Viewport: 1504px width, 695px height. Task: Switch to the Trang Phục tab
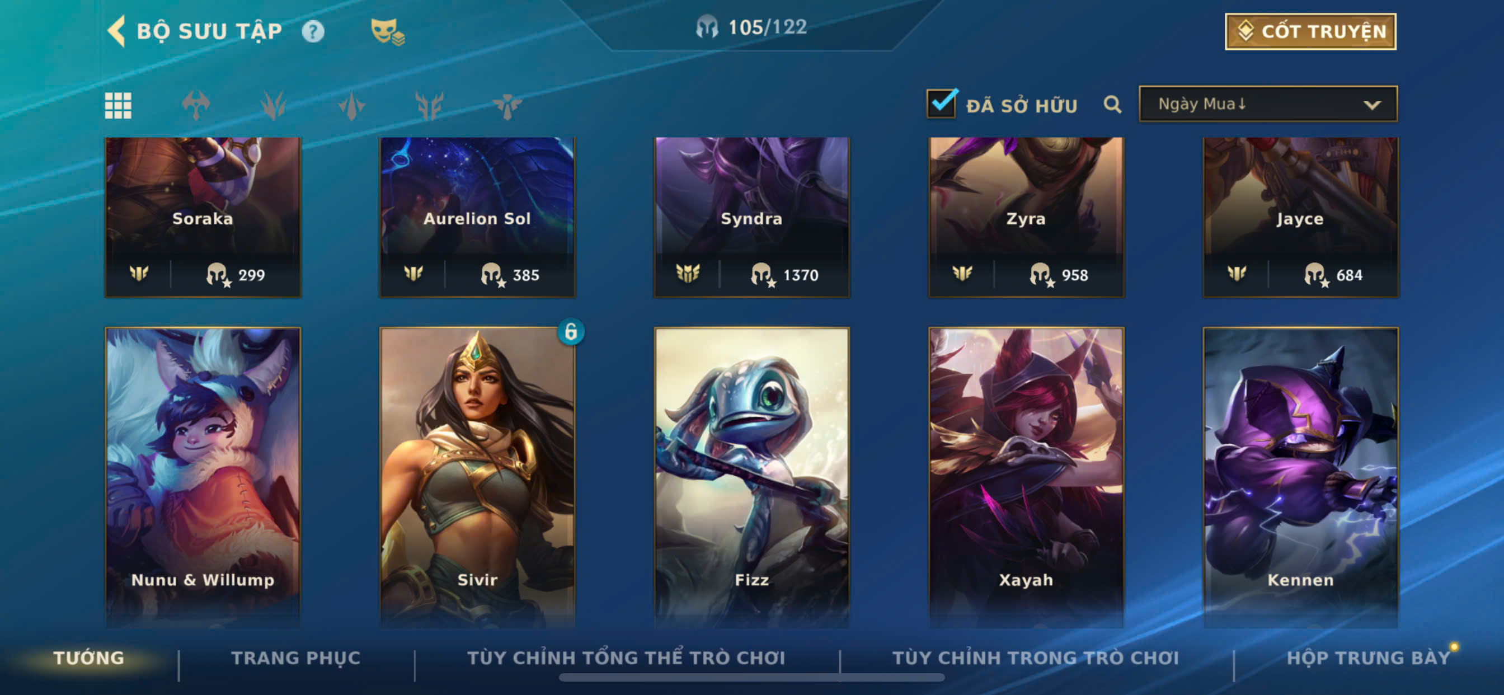click(295, 658)
